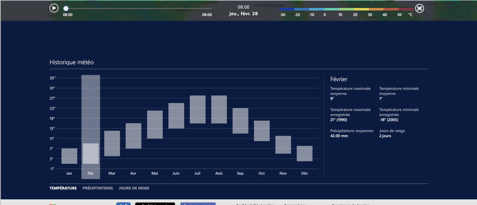Start the weather map animation playback

pyautogui.click(x=54, y=8)
